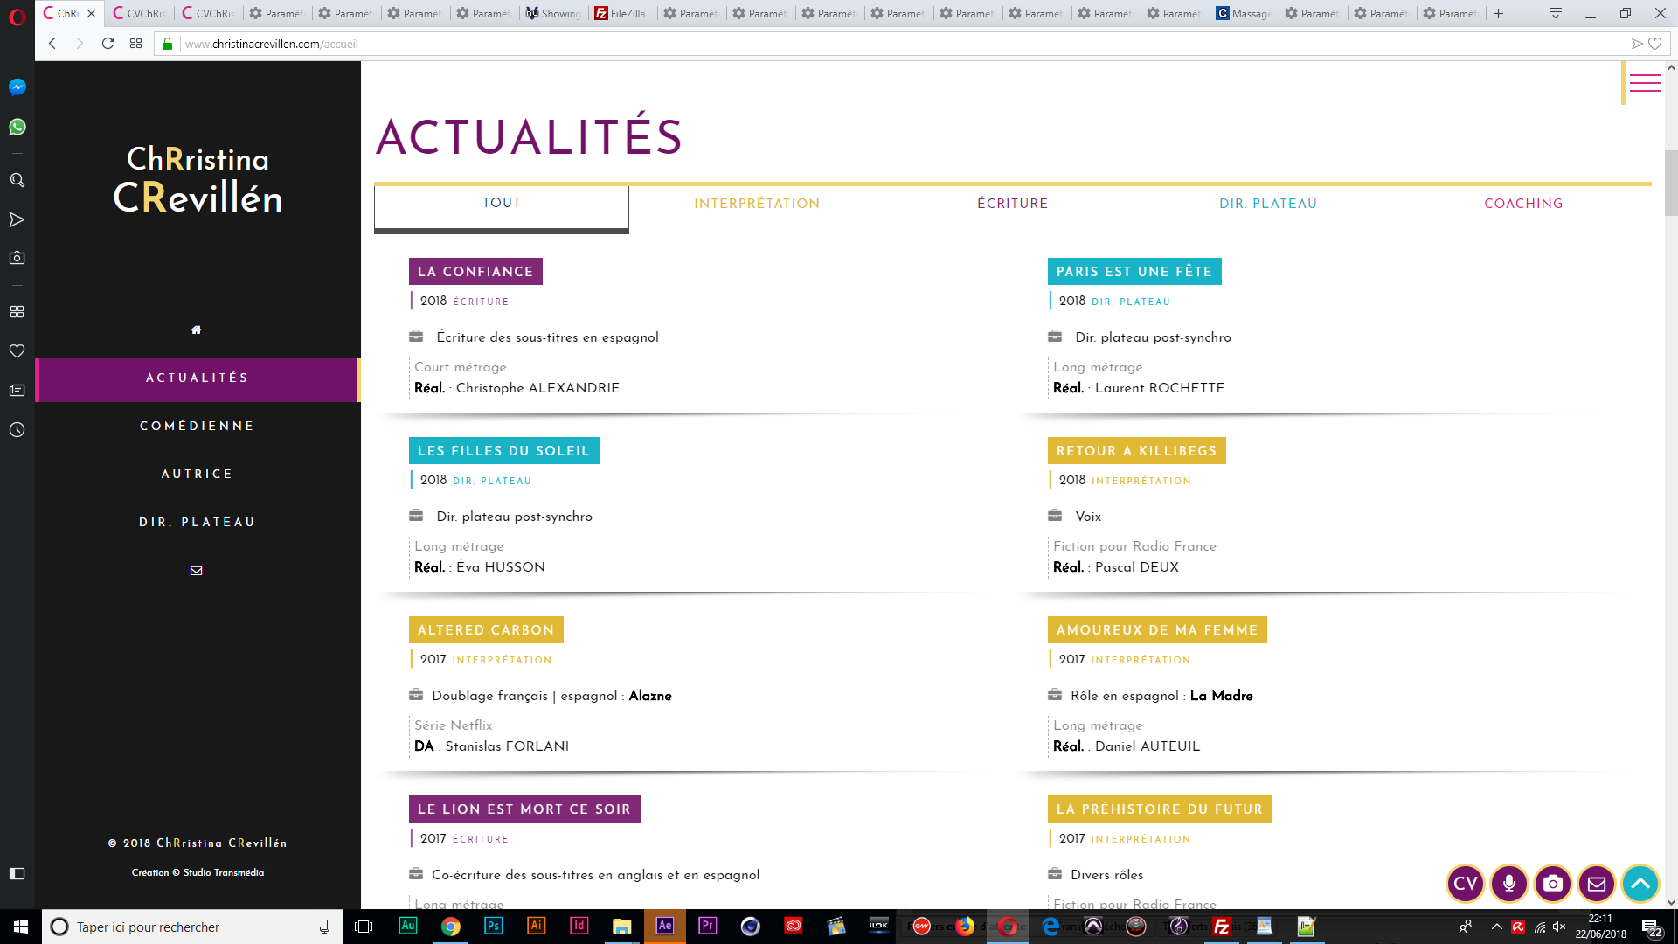
Task: Open Messenger in the Opera sidebar
Action: click(x=17, y=87)
